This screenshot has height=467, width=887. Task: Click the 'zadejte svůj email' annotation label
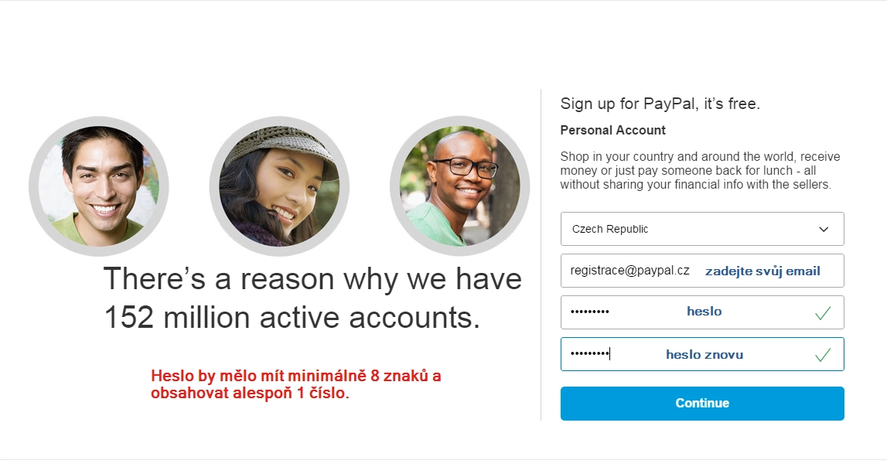[x=762, y=271]
